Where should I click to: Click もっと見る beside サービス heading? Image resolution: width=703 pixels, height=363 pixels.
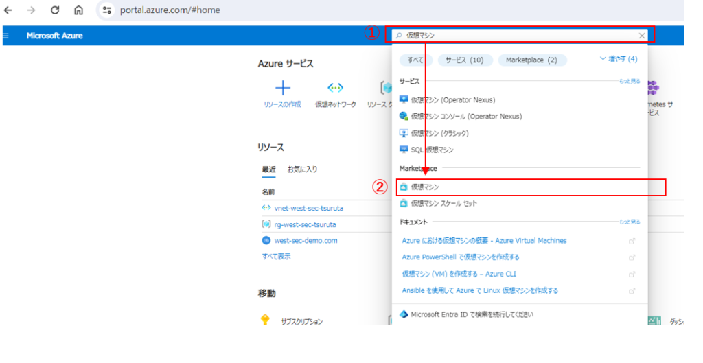tap(630, 81)
